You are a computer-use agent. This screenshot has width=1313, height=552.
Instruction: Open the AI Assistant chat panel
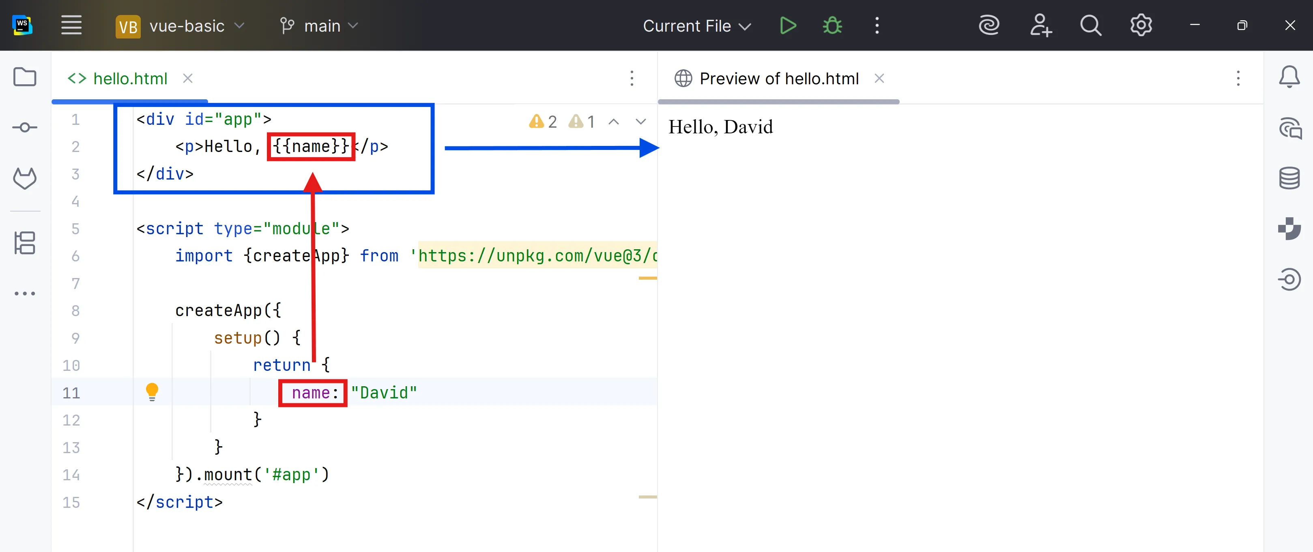tap(1289, 128)
